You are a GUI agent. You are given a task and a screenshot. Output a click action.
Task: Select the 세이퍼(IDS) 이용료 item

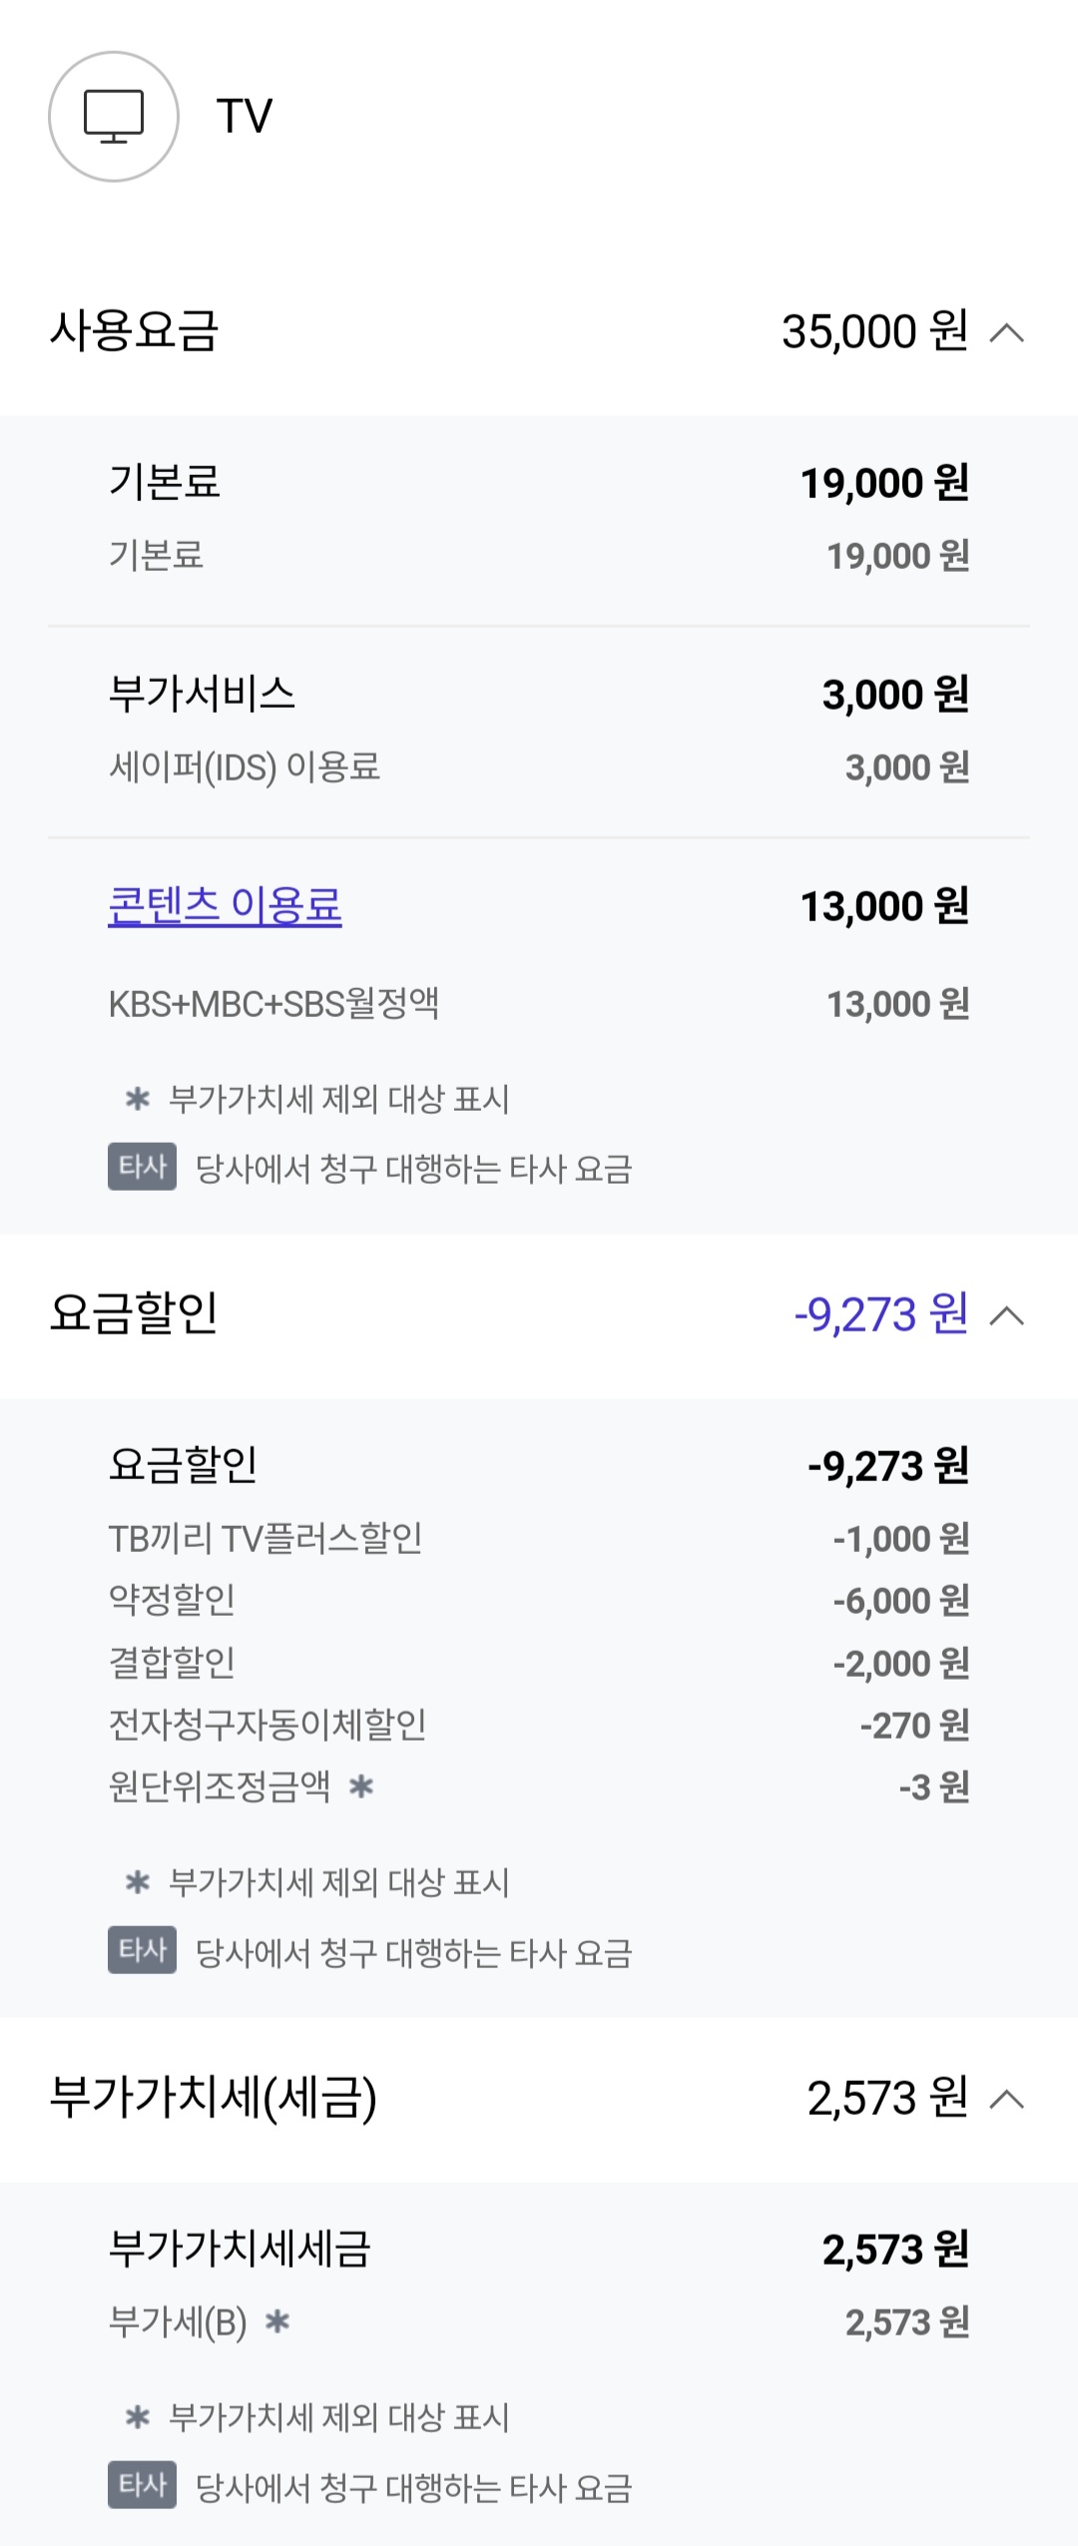tap(245, 767)
